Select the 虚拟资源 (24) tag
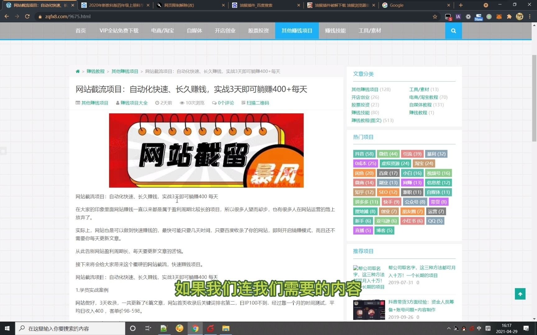Screen dimensions: 537x335 395,163
